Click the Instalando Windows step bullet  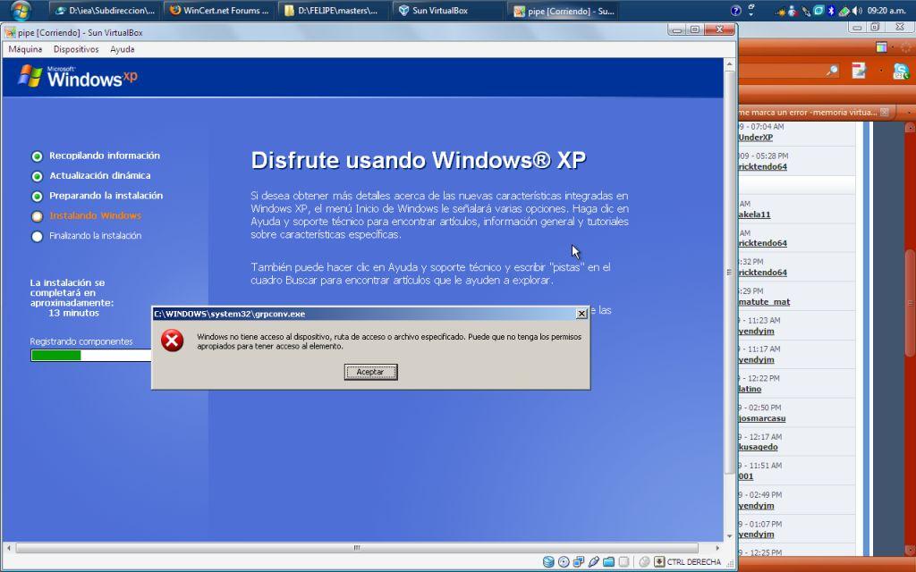tap(37, 216)
